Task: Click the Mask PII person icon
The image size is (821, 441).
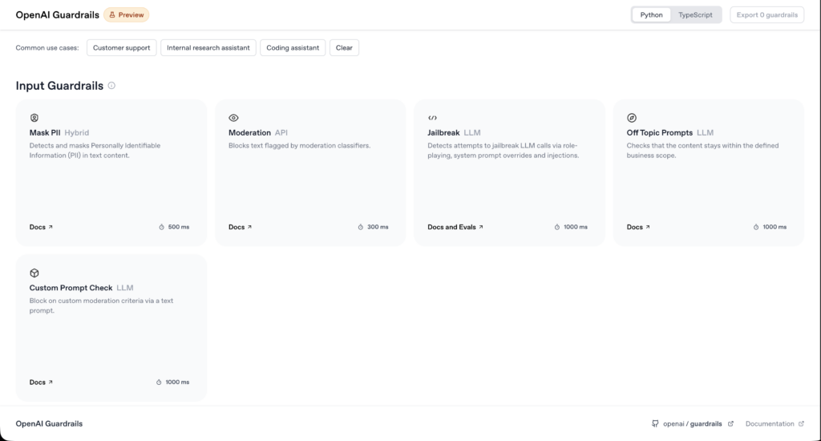Action: click(x=34, y=118)
